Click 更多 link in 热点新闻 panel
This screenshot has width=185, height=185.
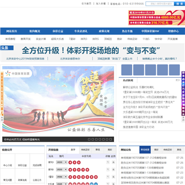[x=178, y=80]
